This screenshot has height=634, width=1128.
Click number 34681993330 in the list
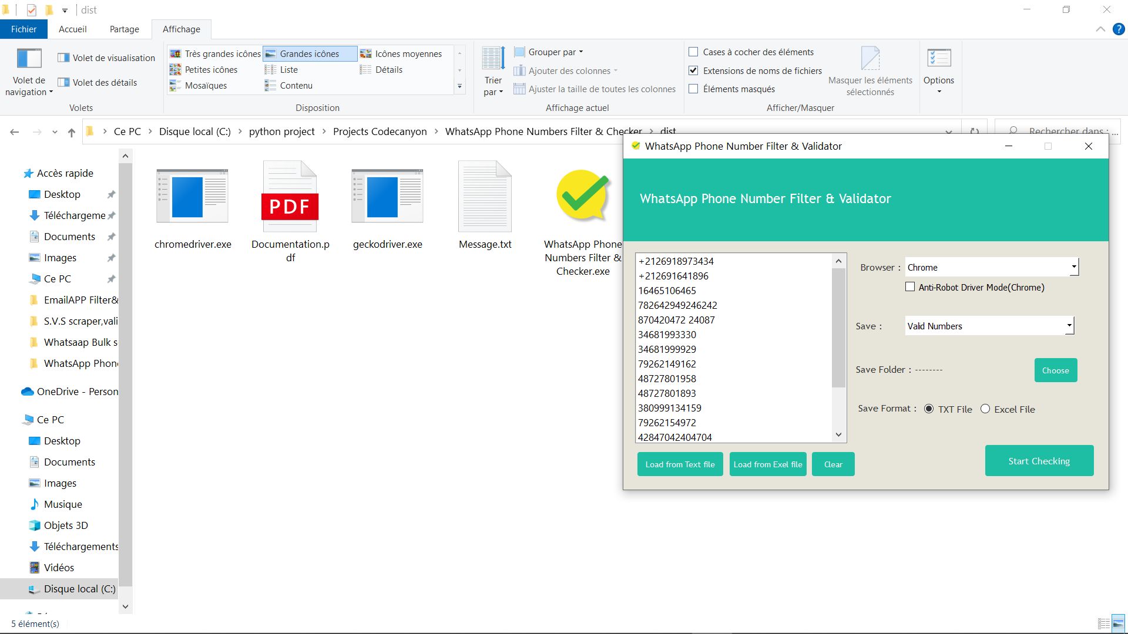point(667,335)
